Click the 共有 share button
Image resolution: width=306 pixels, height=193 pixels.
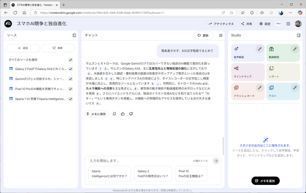coord(247,23)
